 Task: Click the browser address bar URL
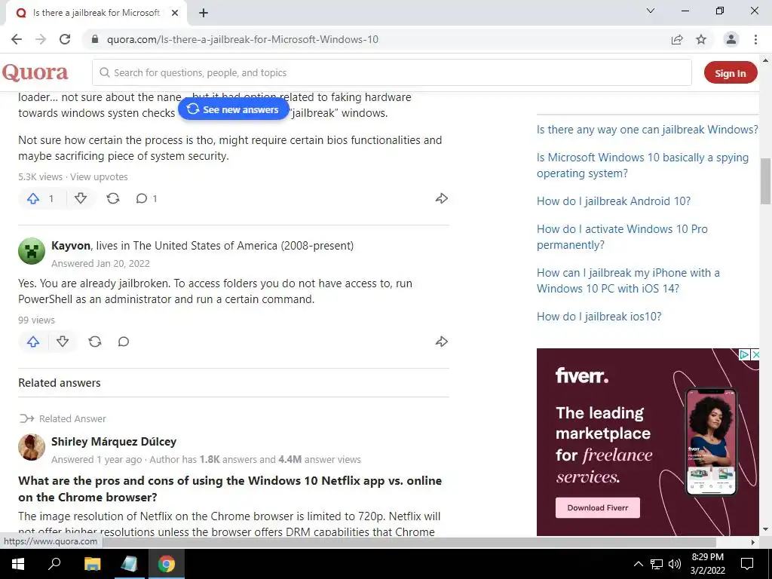pyautogui.click(x=243, y=39)
